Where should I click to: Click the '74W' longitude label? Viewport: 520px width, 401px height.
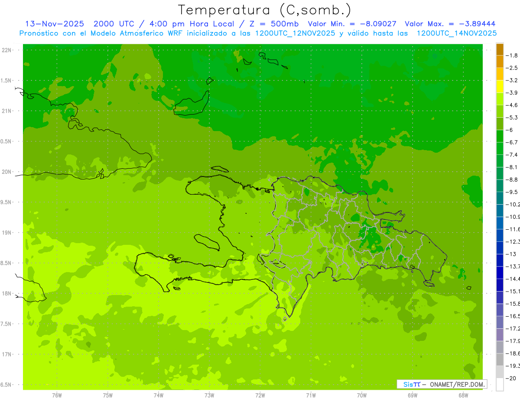tap(159, 395)
